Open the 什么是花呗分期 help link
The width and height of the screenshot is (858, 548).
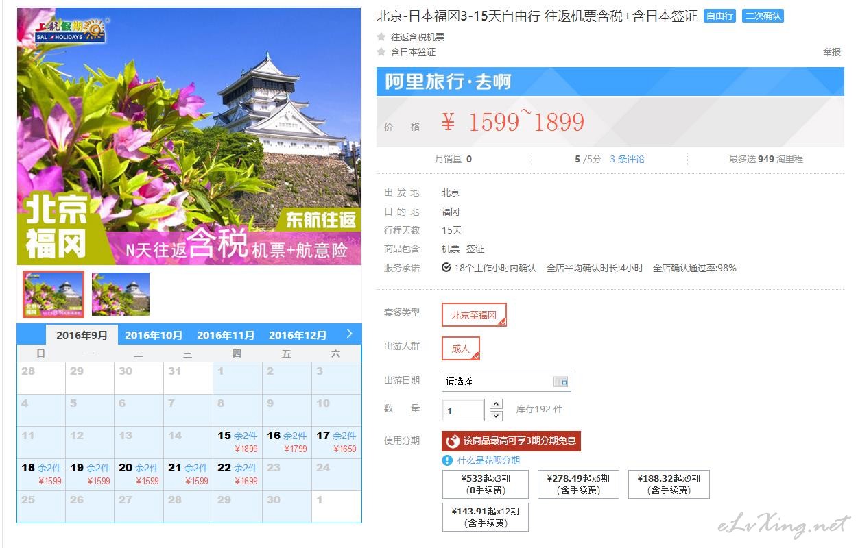pos(488,460)
